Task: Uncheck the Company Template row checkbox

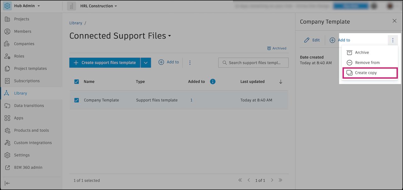Action: [x=77, y=100]
